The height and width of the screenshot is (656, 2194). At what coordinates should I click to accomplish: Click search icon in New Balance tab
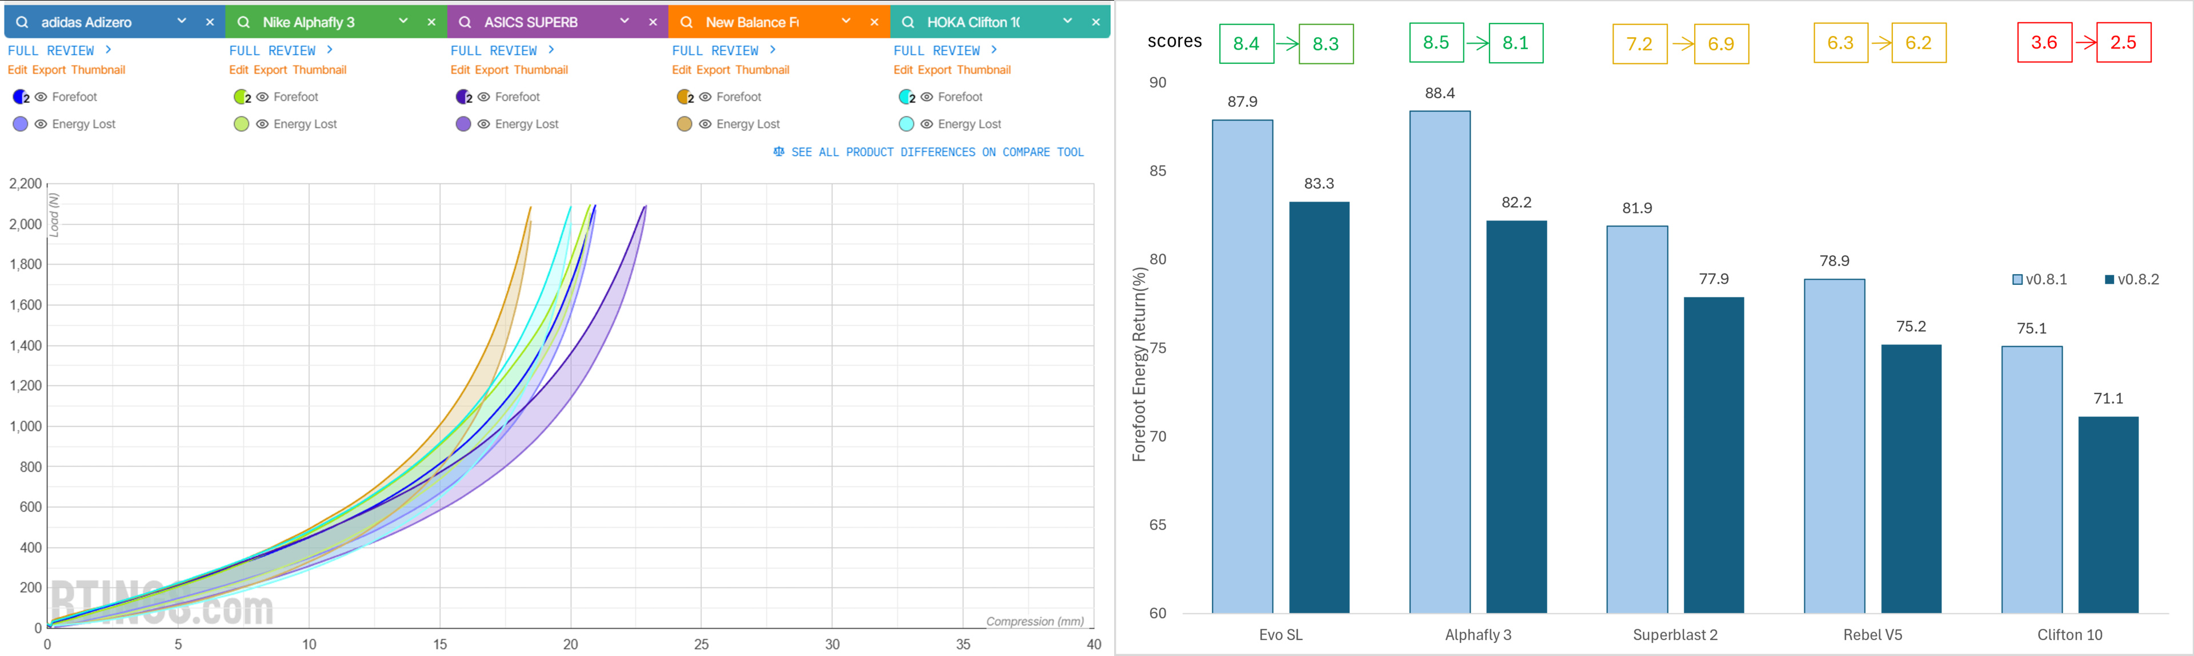point(686,22)
